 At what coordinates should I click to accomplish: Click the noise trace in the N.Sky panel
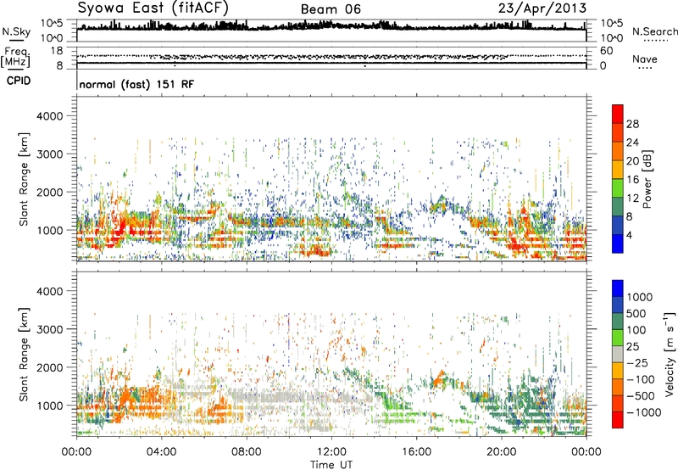331,27
